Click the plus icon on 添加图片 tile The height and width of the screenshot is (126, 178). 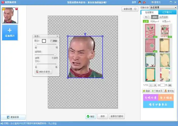point(10,30)
